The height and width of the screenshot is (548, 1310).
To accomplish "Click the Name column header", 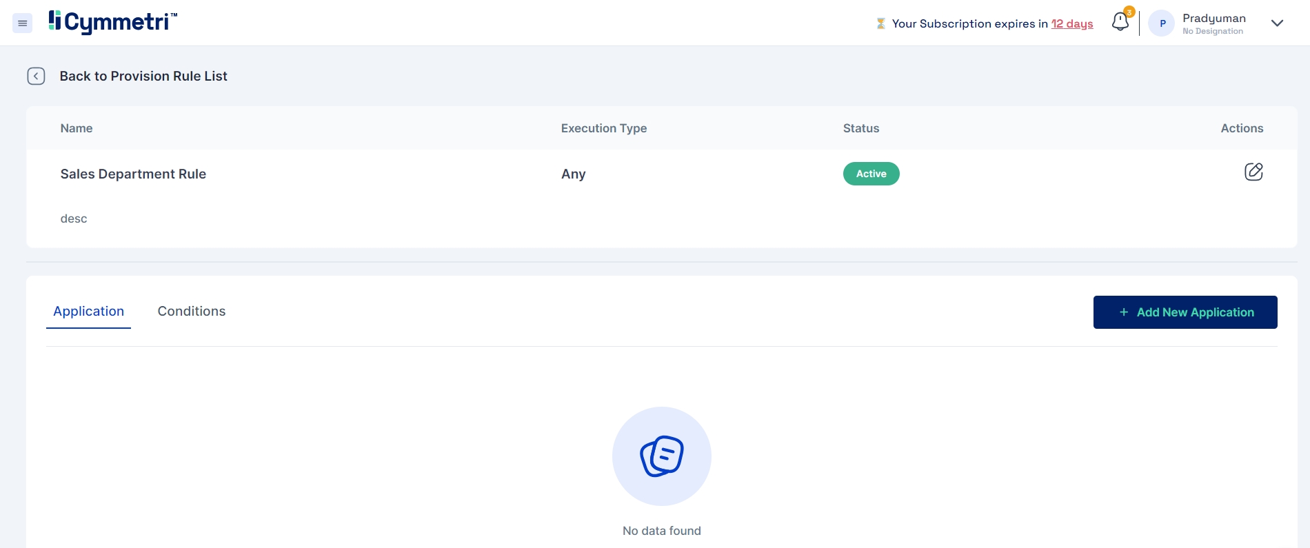I will pyautogui.click(x=77, y=128).
